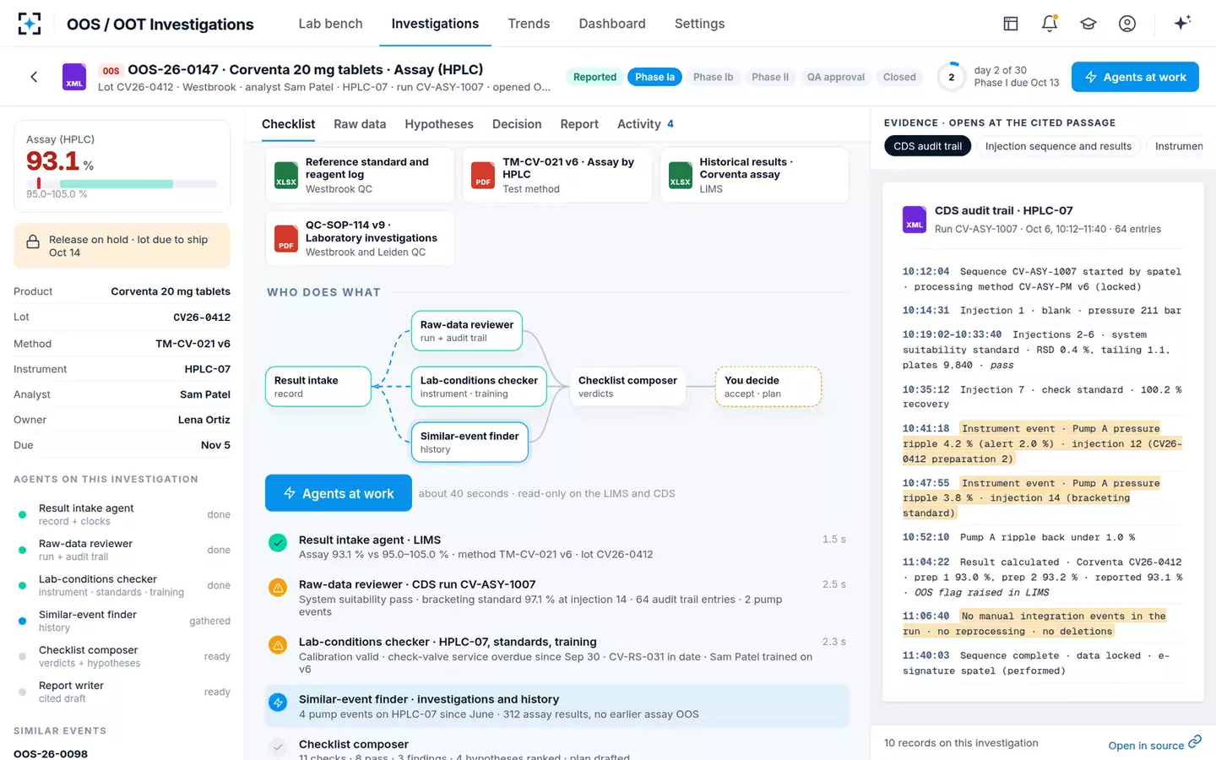Click the Agents at work button below diagram

[x=339, y=493]
